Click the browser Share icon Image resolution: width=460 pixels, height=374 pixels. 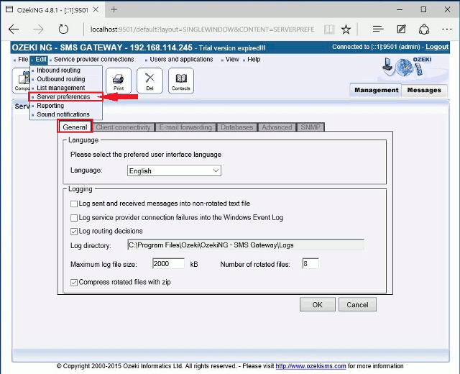click(x=424, y=29)
